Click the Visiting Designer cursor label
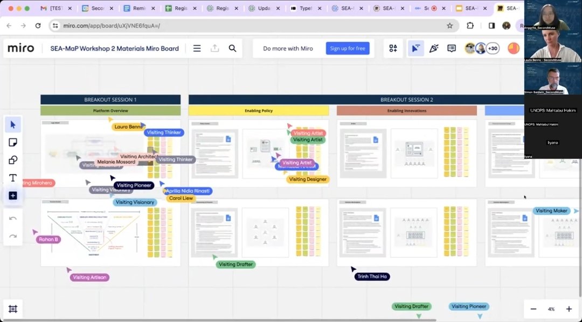Viewport: 582px width, 322px height. [308, 179]
